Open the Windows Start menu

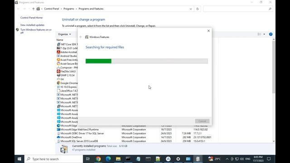(x=19, y=159)
